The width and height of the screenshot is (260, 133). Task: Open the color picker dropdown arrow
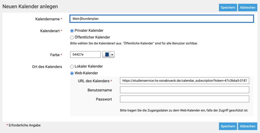tap(112, 55)
